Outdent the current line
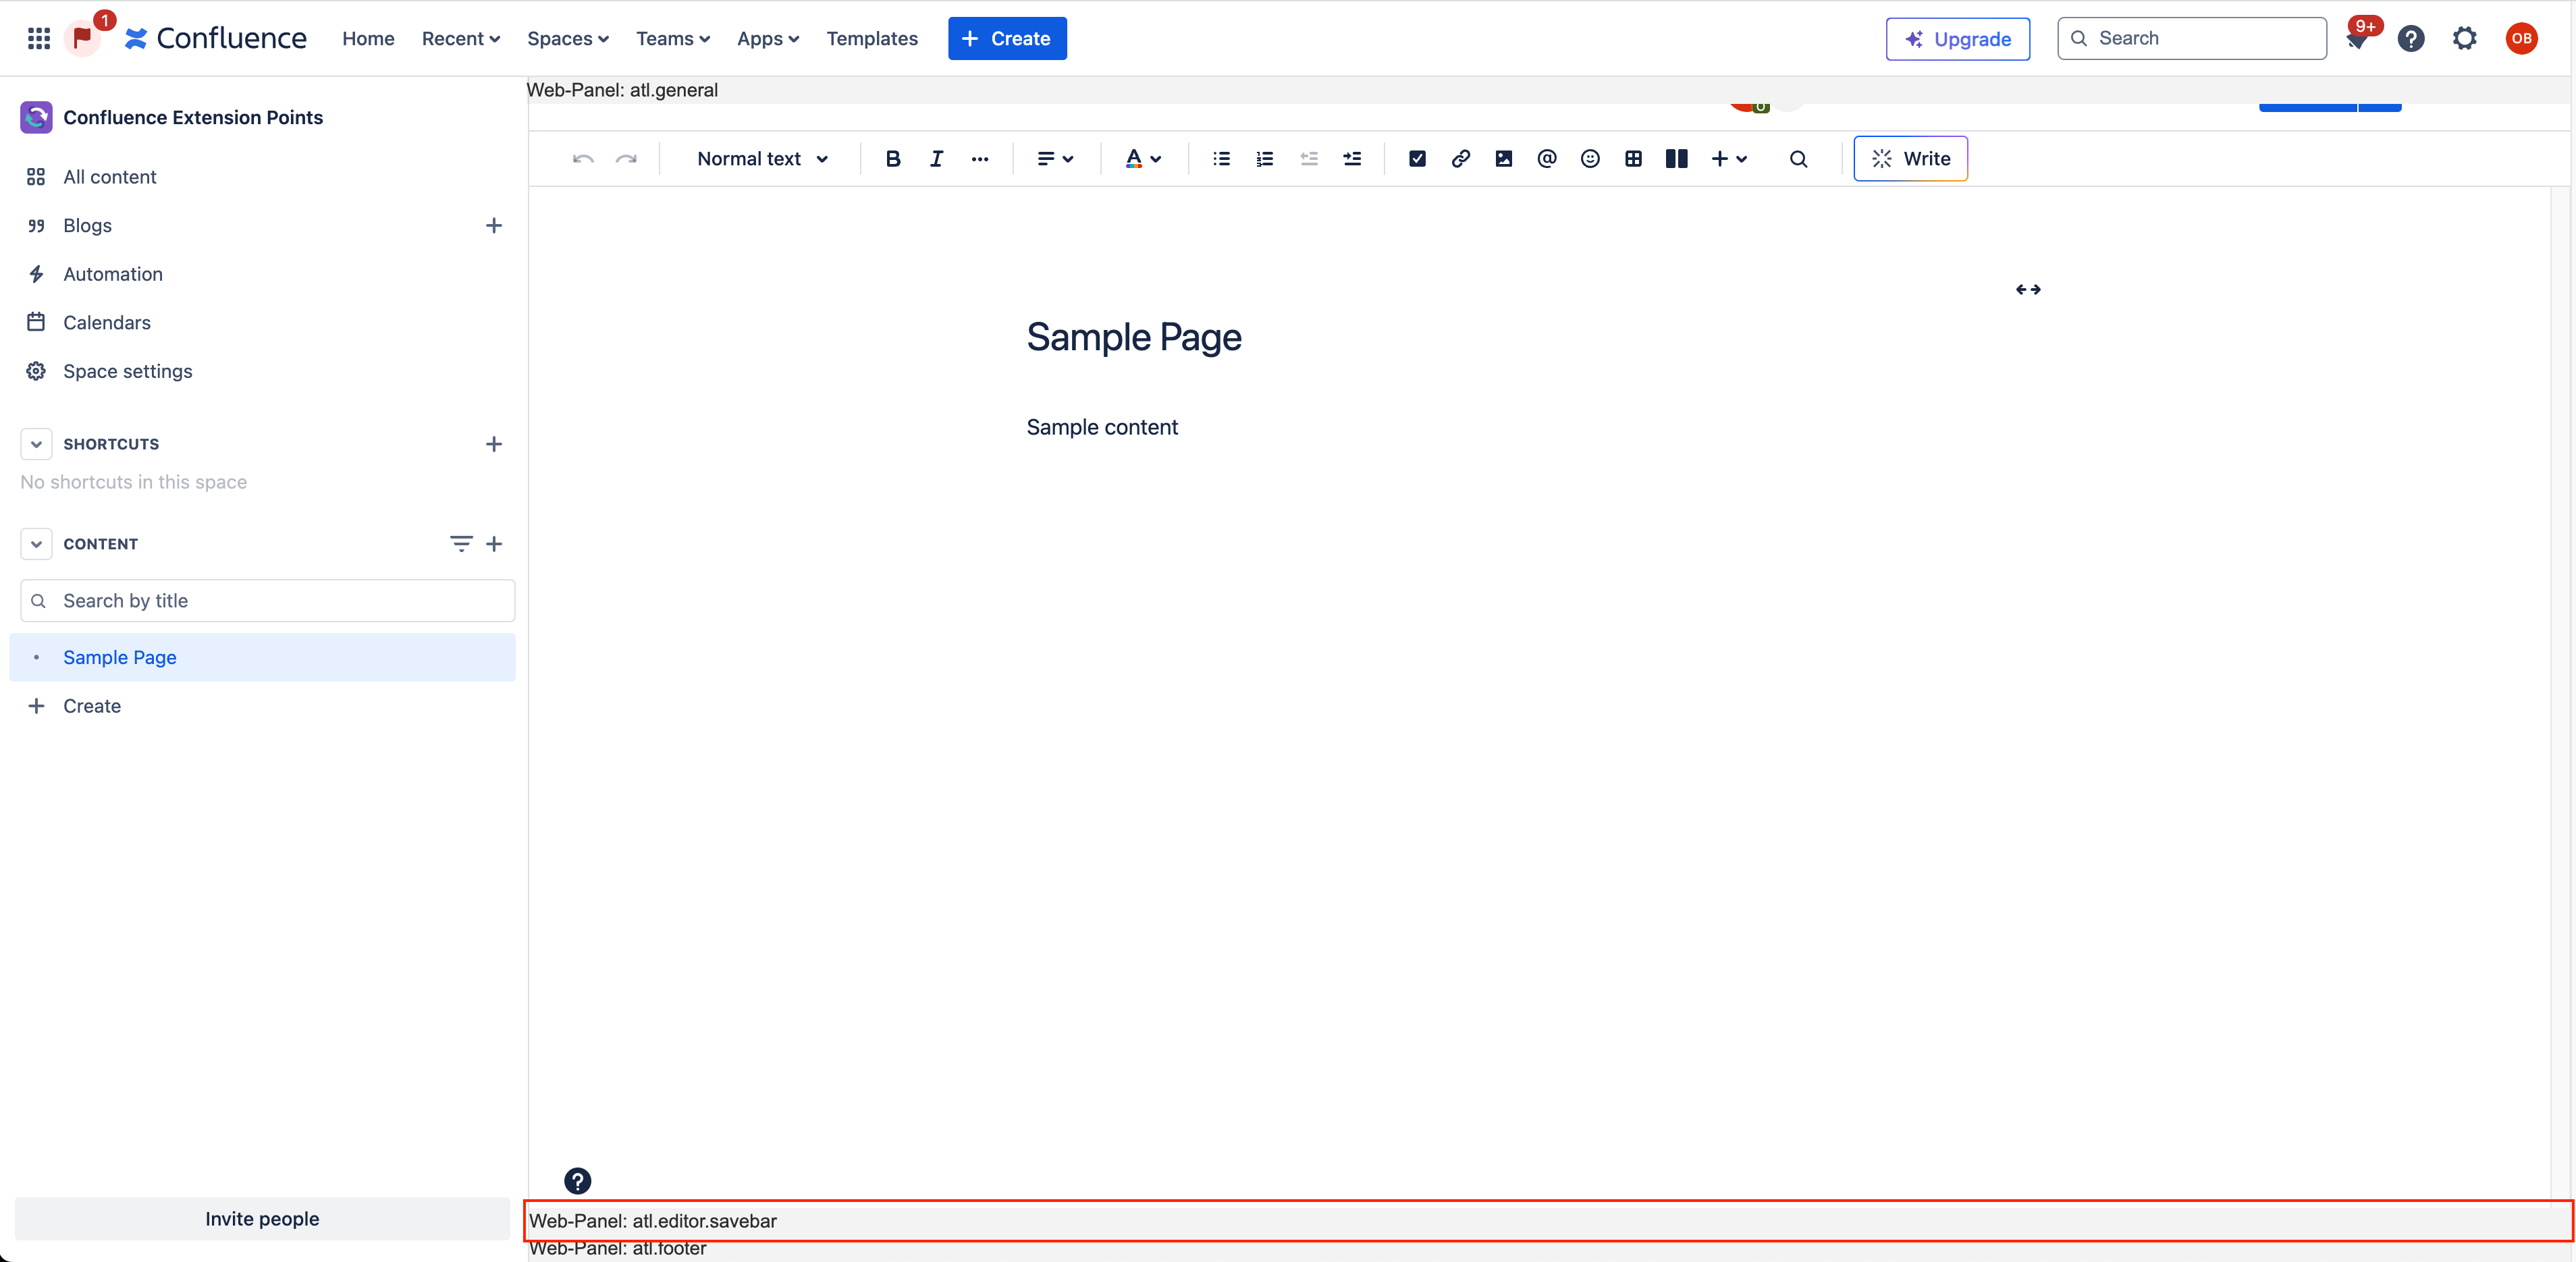 tap(1308, 159)
